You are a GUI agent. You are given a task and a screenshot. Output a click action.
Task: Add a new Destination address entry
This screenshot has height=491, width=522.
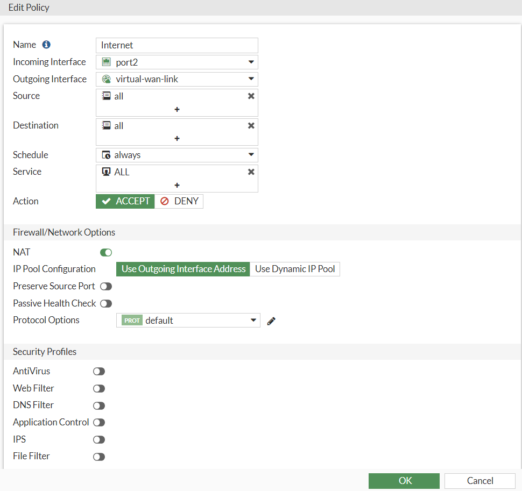[x=177, y=139]
